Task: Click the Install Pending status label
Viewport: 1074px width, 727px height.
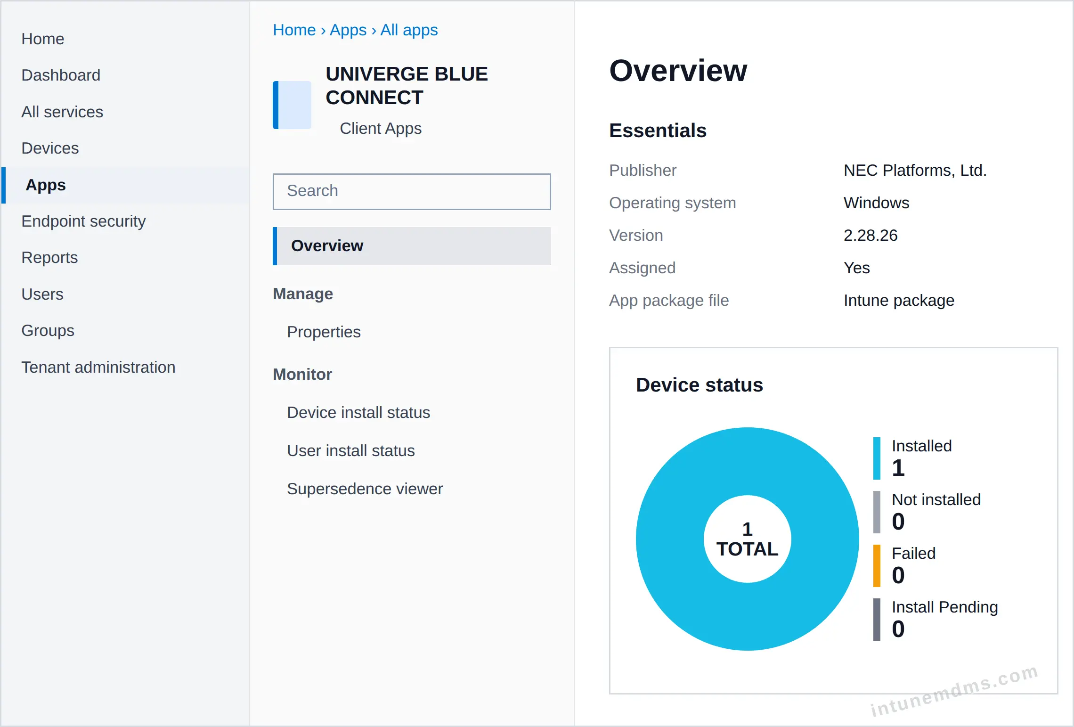Action: (945, 607)
